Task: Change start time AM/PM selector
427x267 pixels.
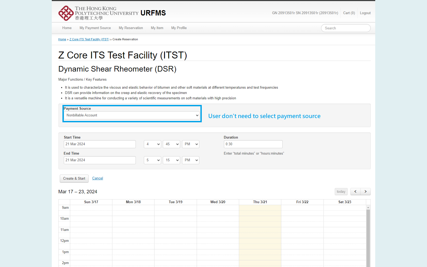Action: (191, 144)
